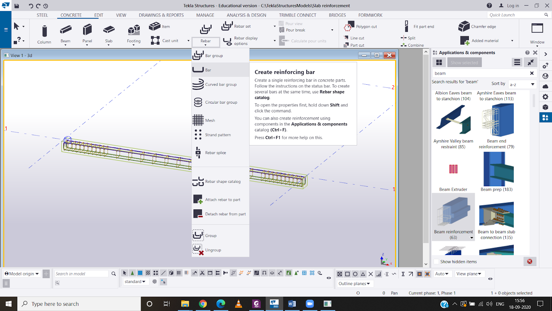Select Rebar splice menu entry

click(x=220, y=153)
